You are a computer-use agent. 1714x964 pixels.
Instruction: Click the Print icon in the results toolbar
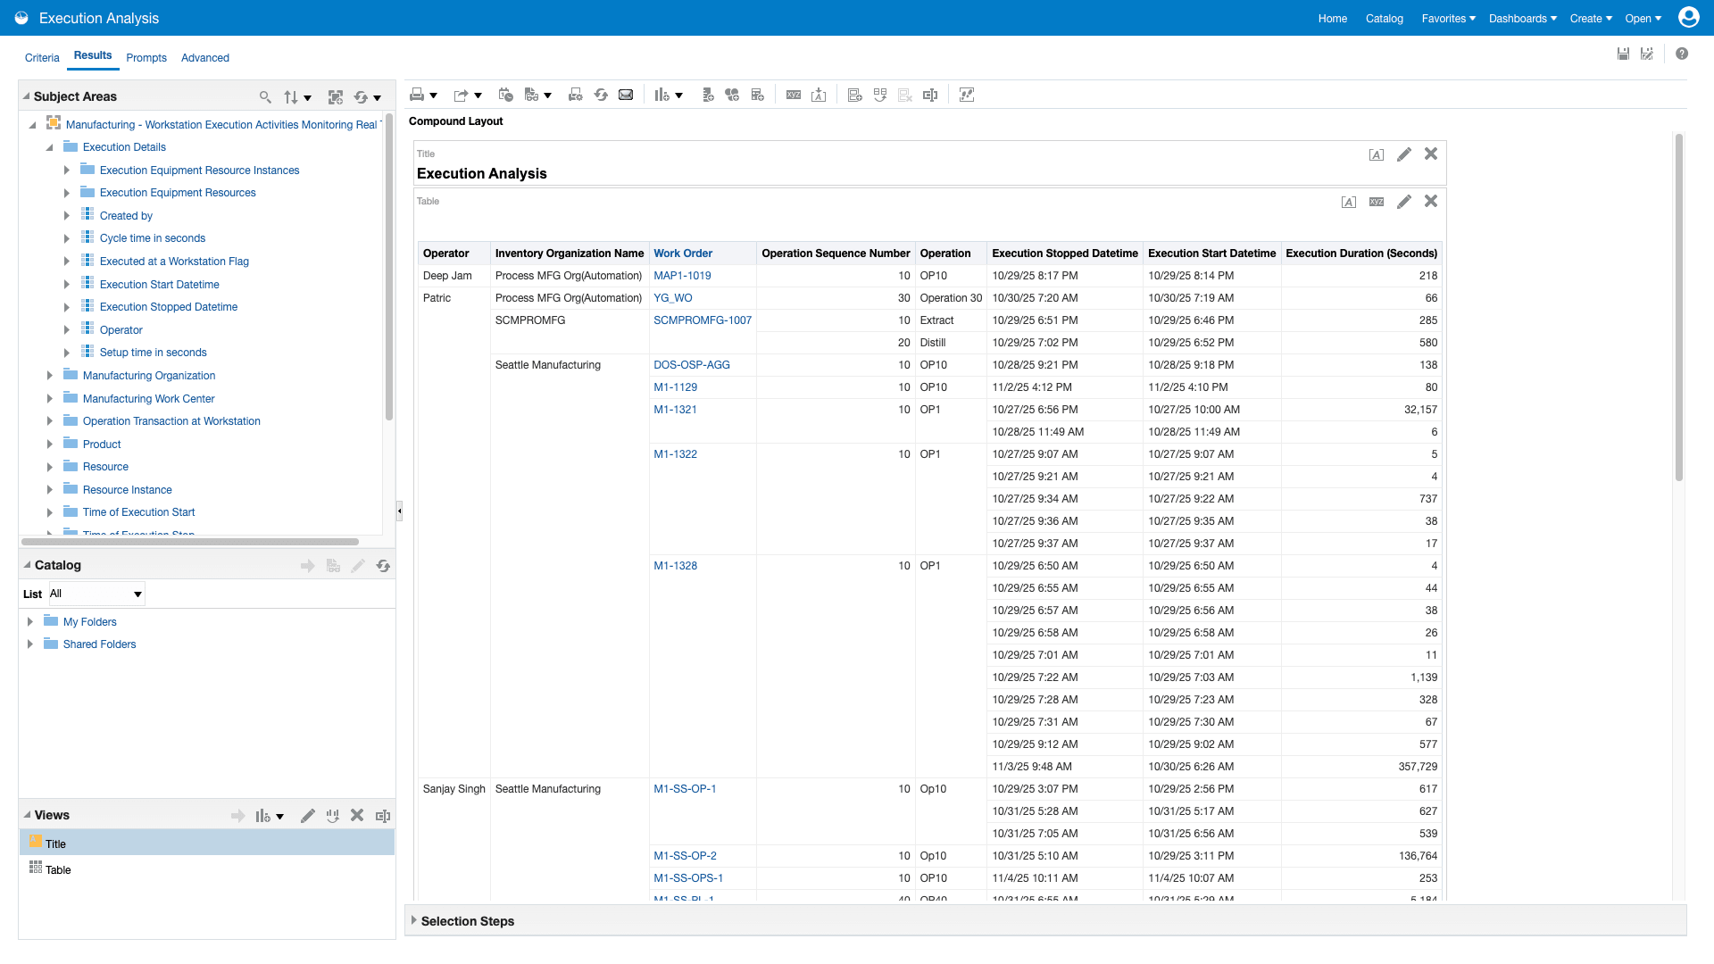(x=416, y=95)
